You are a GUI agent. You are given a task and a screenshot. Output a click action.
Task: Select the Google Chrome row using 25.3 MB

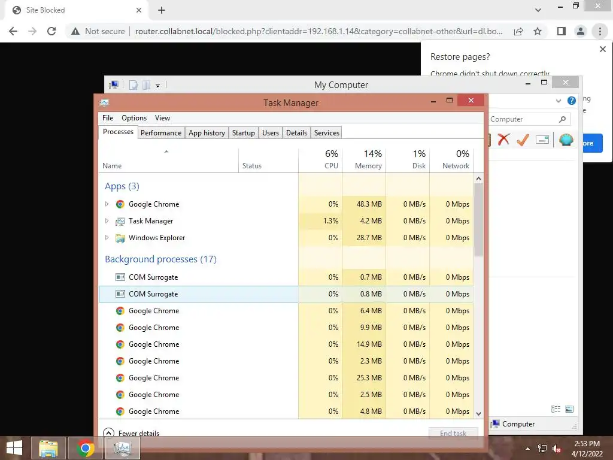pos(286,378)
